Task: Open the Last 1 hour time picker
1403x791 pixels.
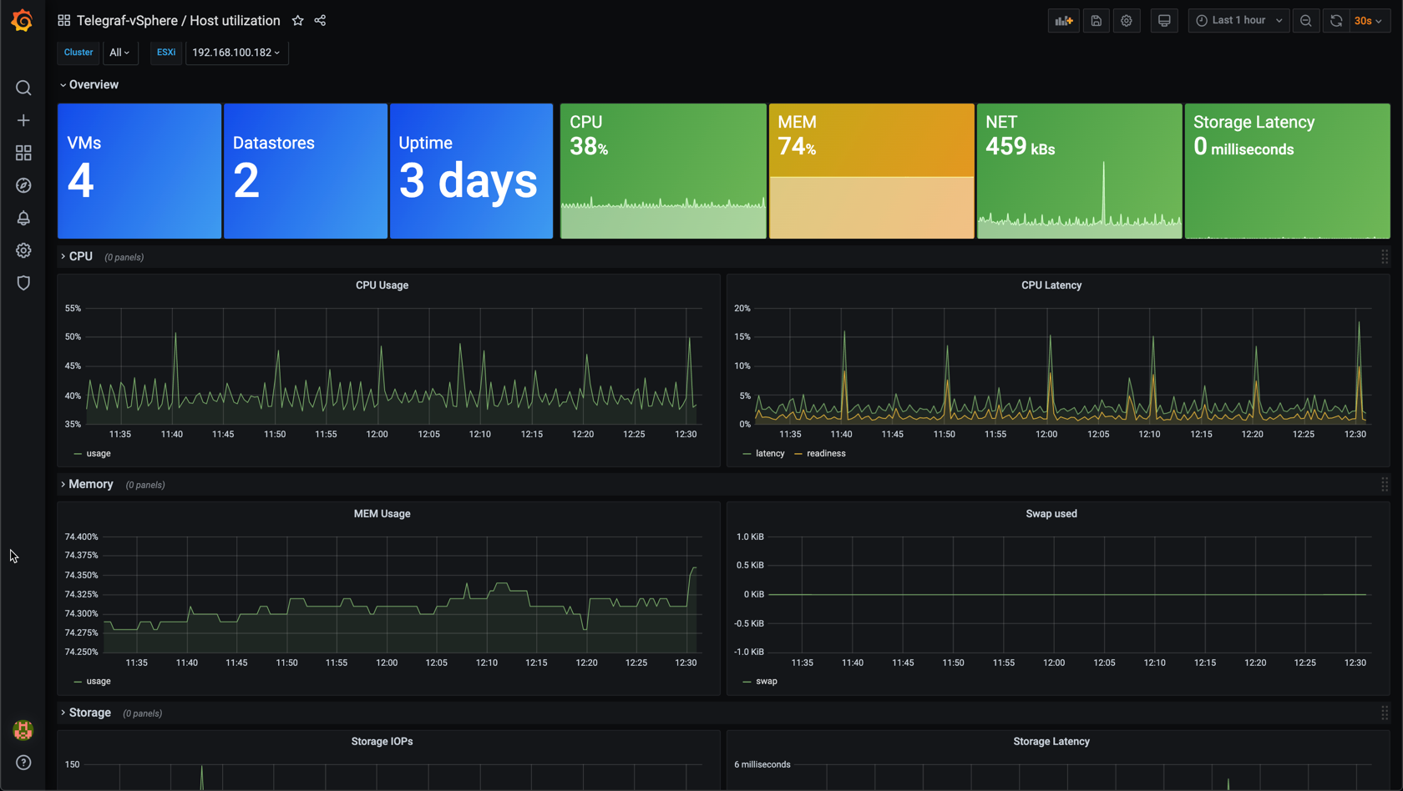Action: (1238, 20)
